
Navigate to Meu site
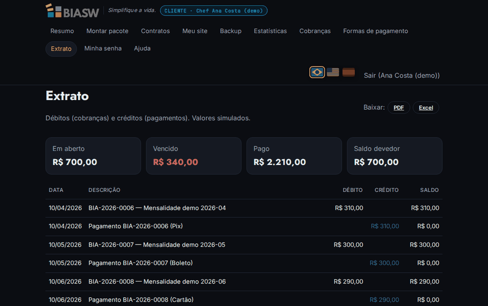tap(195, 31)
